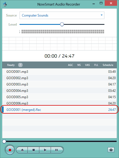Click the playback seek slider handle
The width and height of the screenshot is (119, 158).
[4, 141]
